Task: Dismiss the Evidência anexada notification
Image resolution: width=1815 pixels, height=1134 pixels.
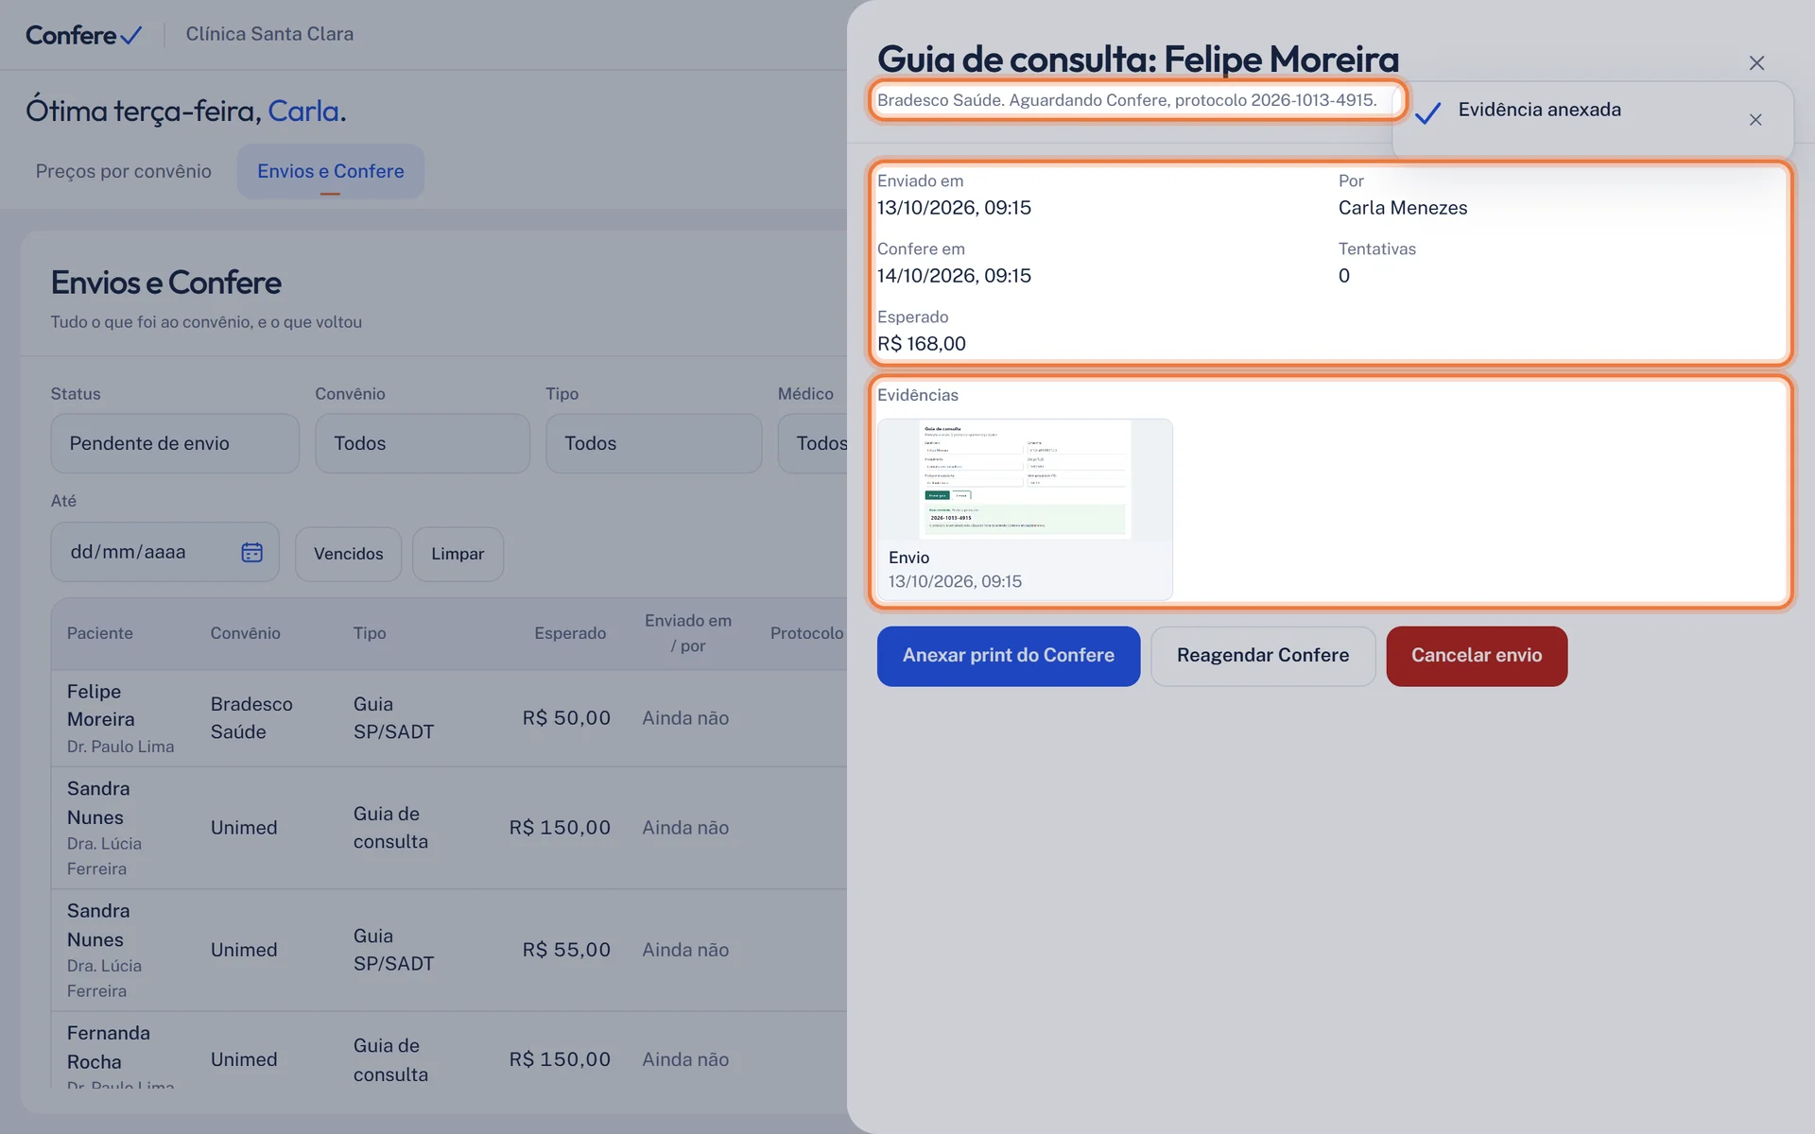Action: 1755,120
